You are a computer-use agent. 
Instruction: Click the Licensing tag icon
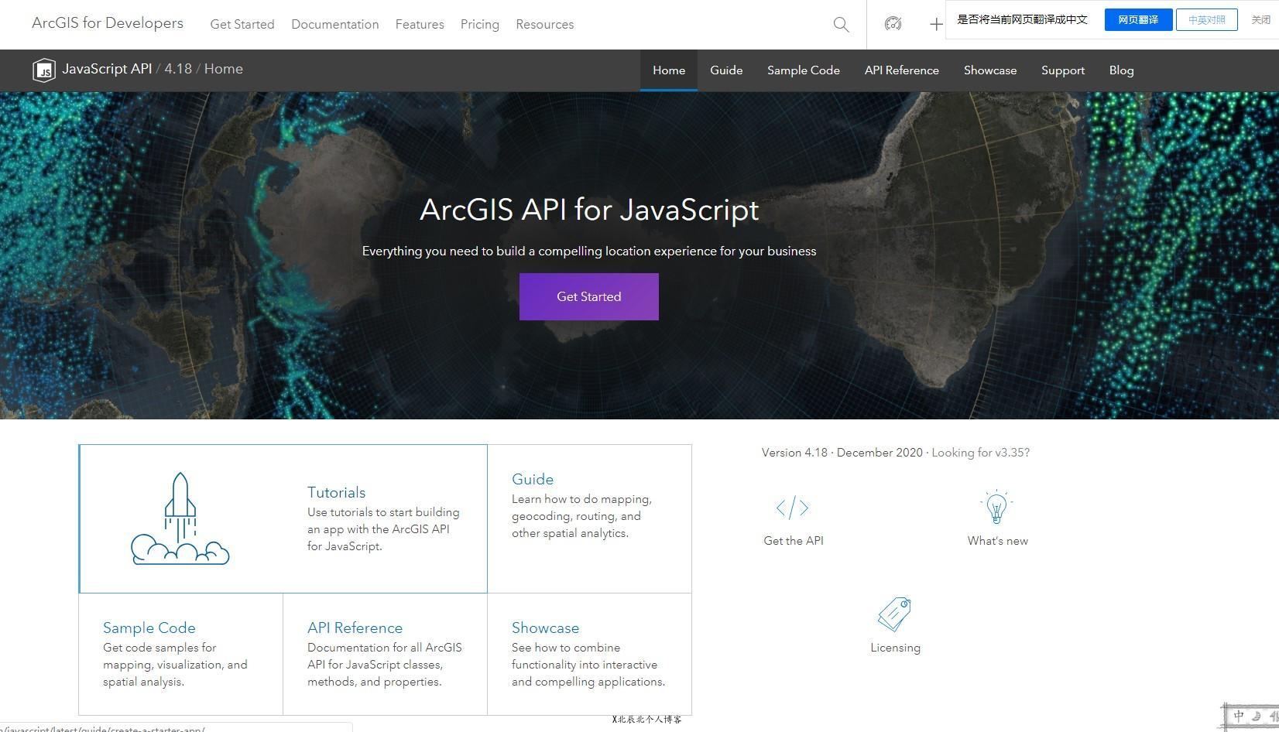click(x=894, y=614)
